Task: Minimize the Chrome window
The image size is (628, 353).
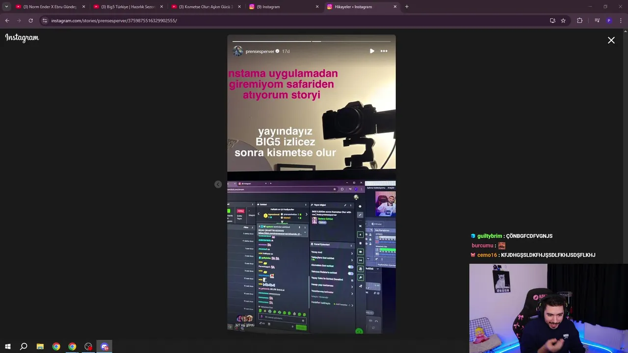Action: pyautogui.click(x=591, y=7)
